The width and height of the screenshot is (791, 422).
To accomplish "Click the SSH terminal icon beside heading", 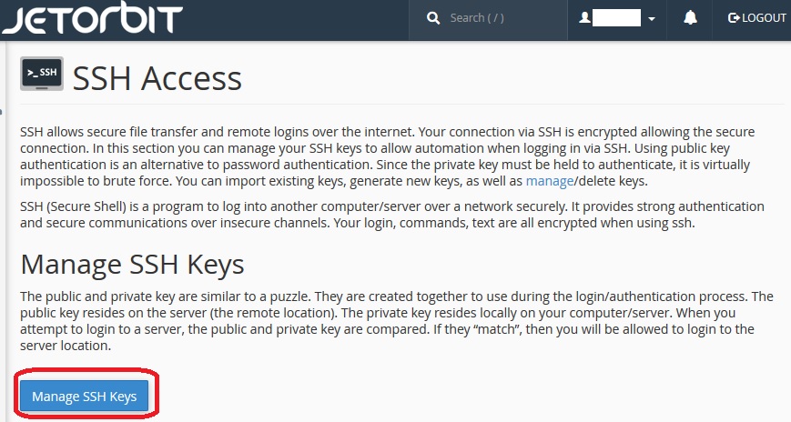I will tap(42, 74).
